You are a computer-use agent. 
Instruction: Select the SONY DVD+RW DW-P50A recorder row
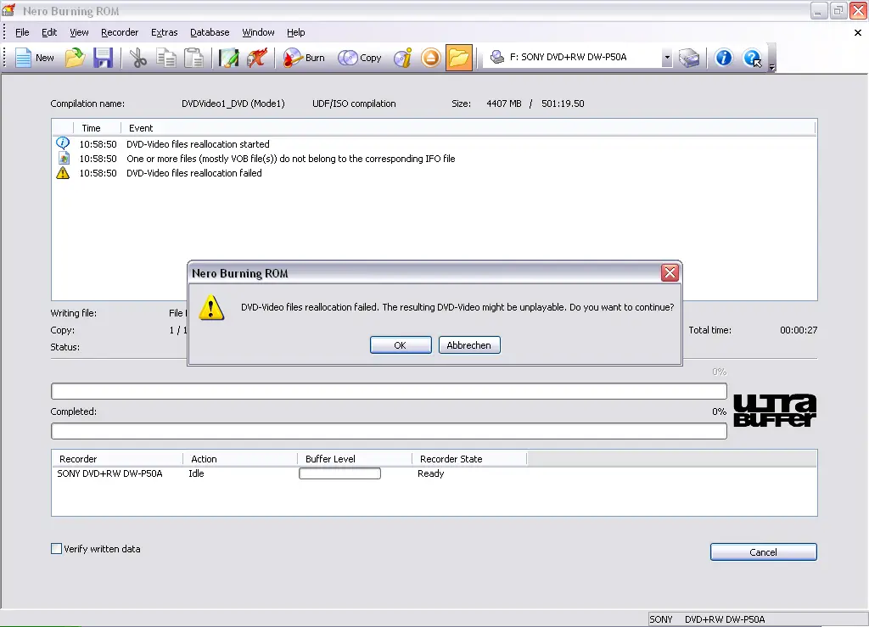coord(434,473)
